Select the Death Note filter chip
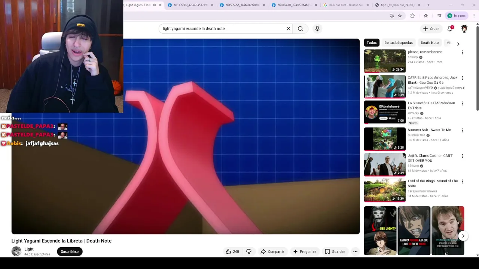The image size is (479, 269). click(x=430, y=43)
